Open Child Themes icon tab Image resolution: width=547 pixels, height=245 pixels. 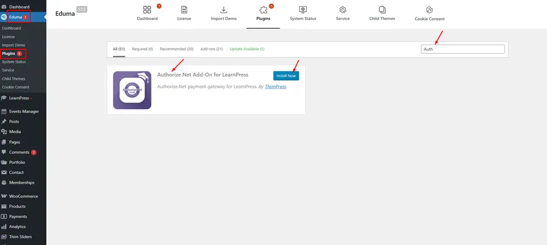[x=382, y=10]
